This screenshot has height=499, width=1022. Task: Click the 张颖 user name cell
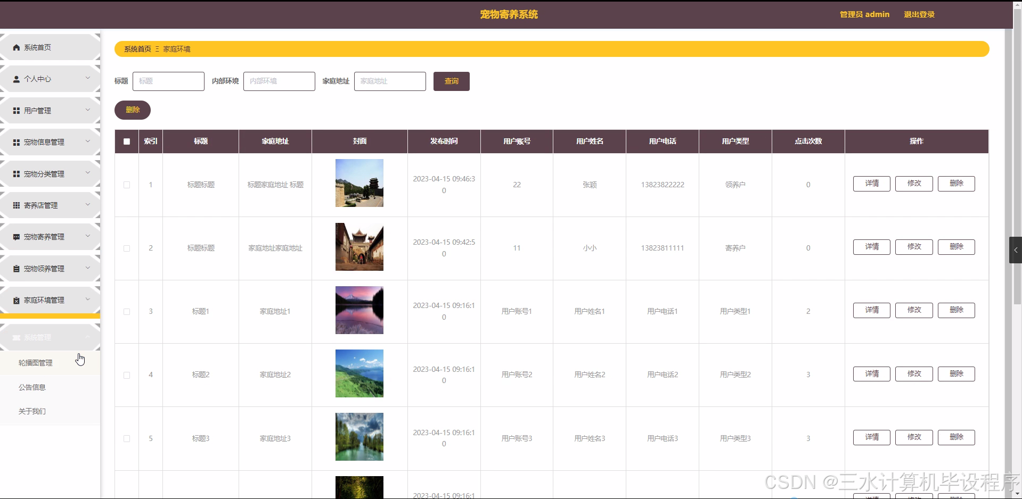tap(590, 185)
